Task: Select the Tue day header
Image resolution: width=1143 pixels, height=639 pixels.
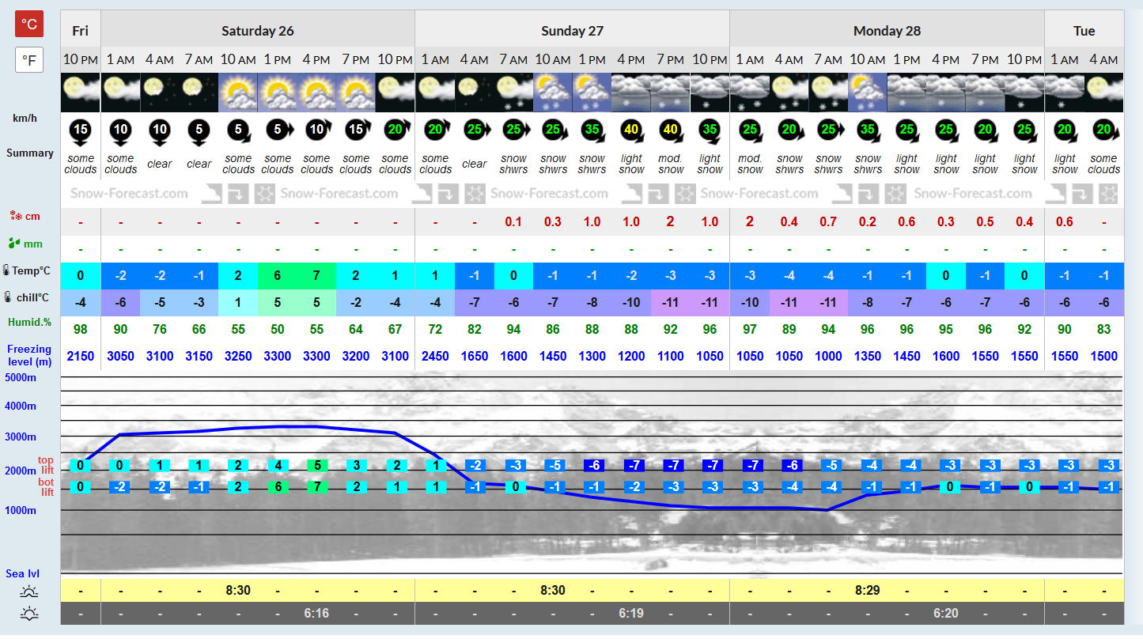Action: 1084,31
